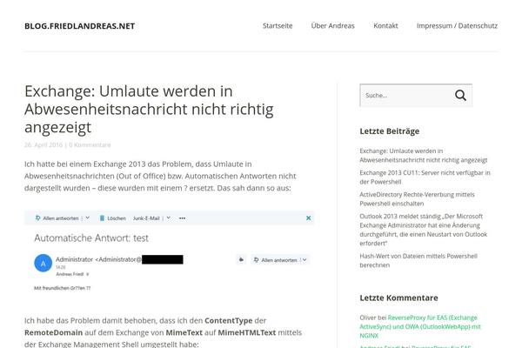Click the Letzte Beiträge heading

pyautogui.click(x=390, y=131)
